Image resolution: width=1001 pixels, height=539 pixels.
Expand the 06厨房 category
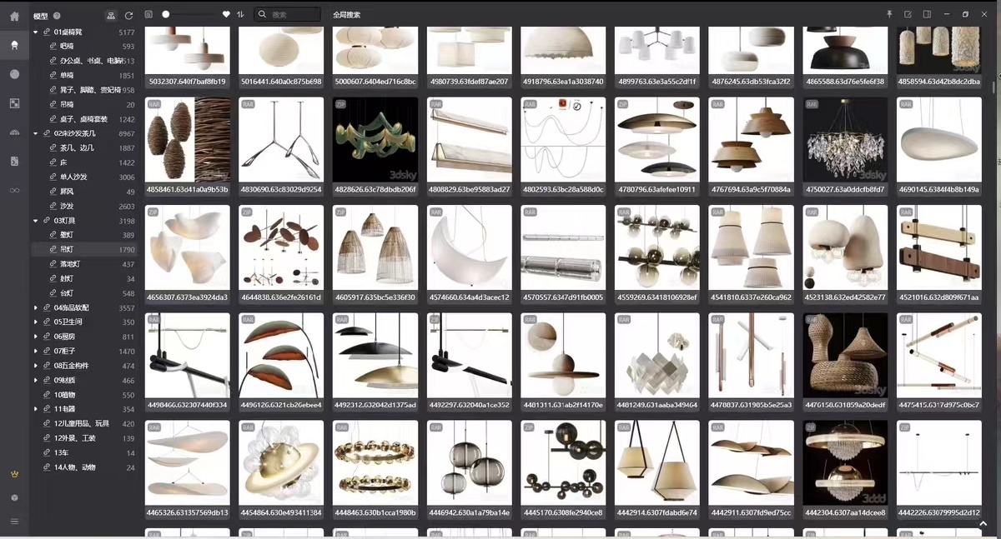click(36, 337)
